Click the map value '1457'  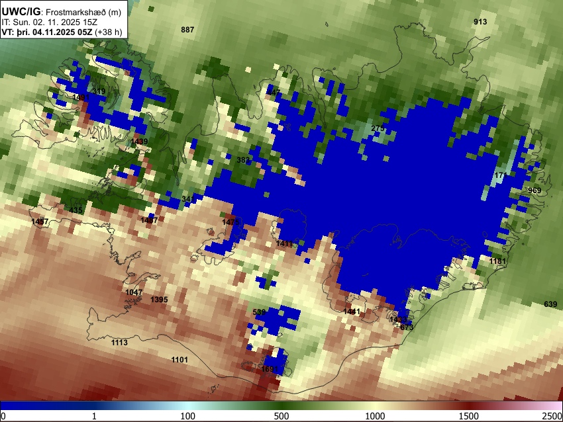40,222
